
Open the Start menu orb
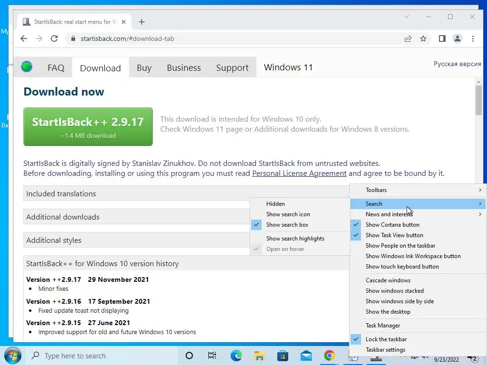[x=13, y=355]
